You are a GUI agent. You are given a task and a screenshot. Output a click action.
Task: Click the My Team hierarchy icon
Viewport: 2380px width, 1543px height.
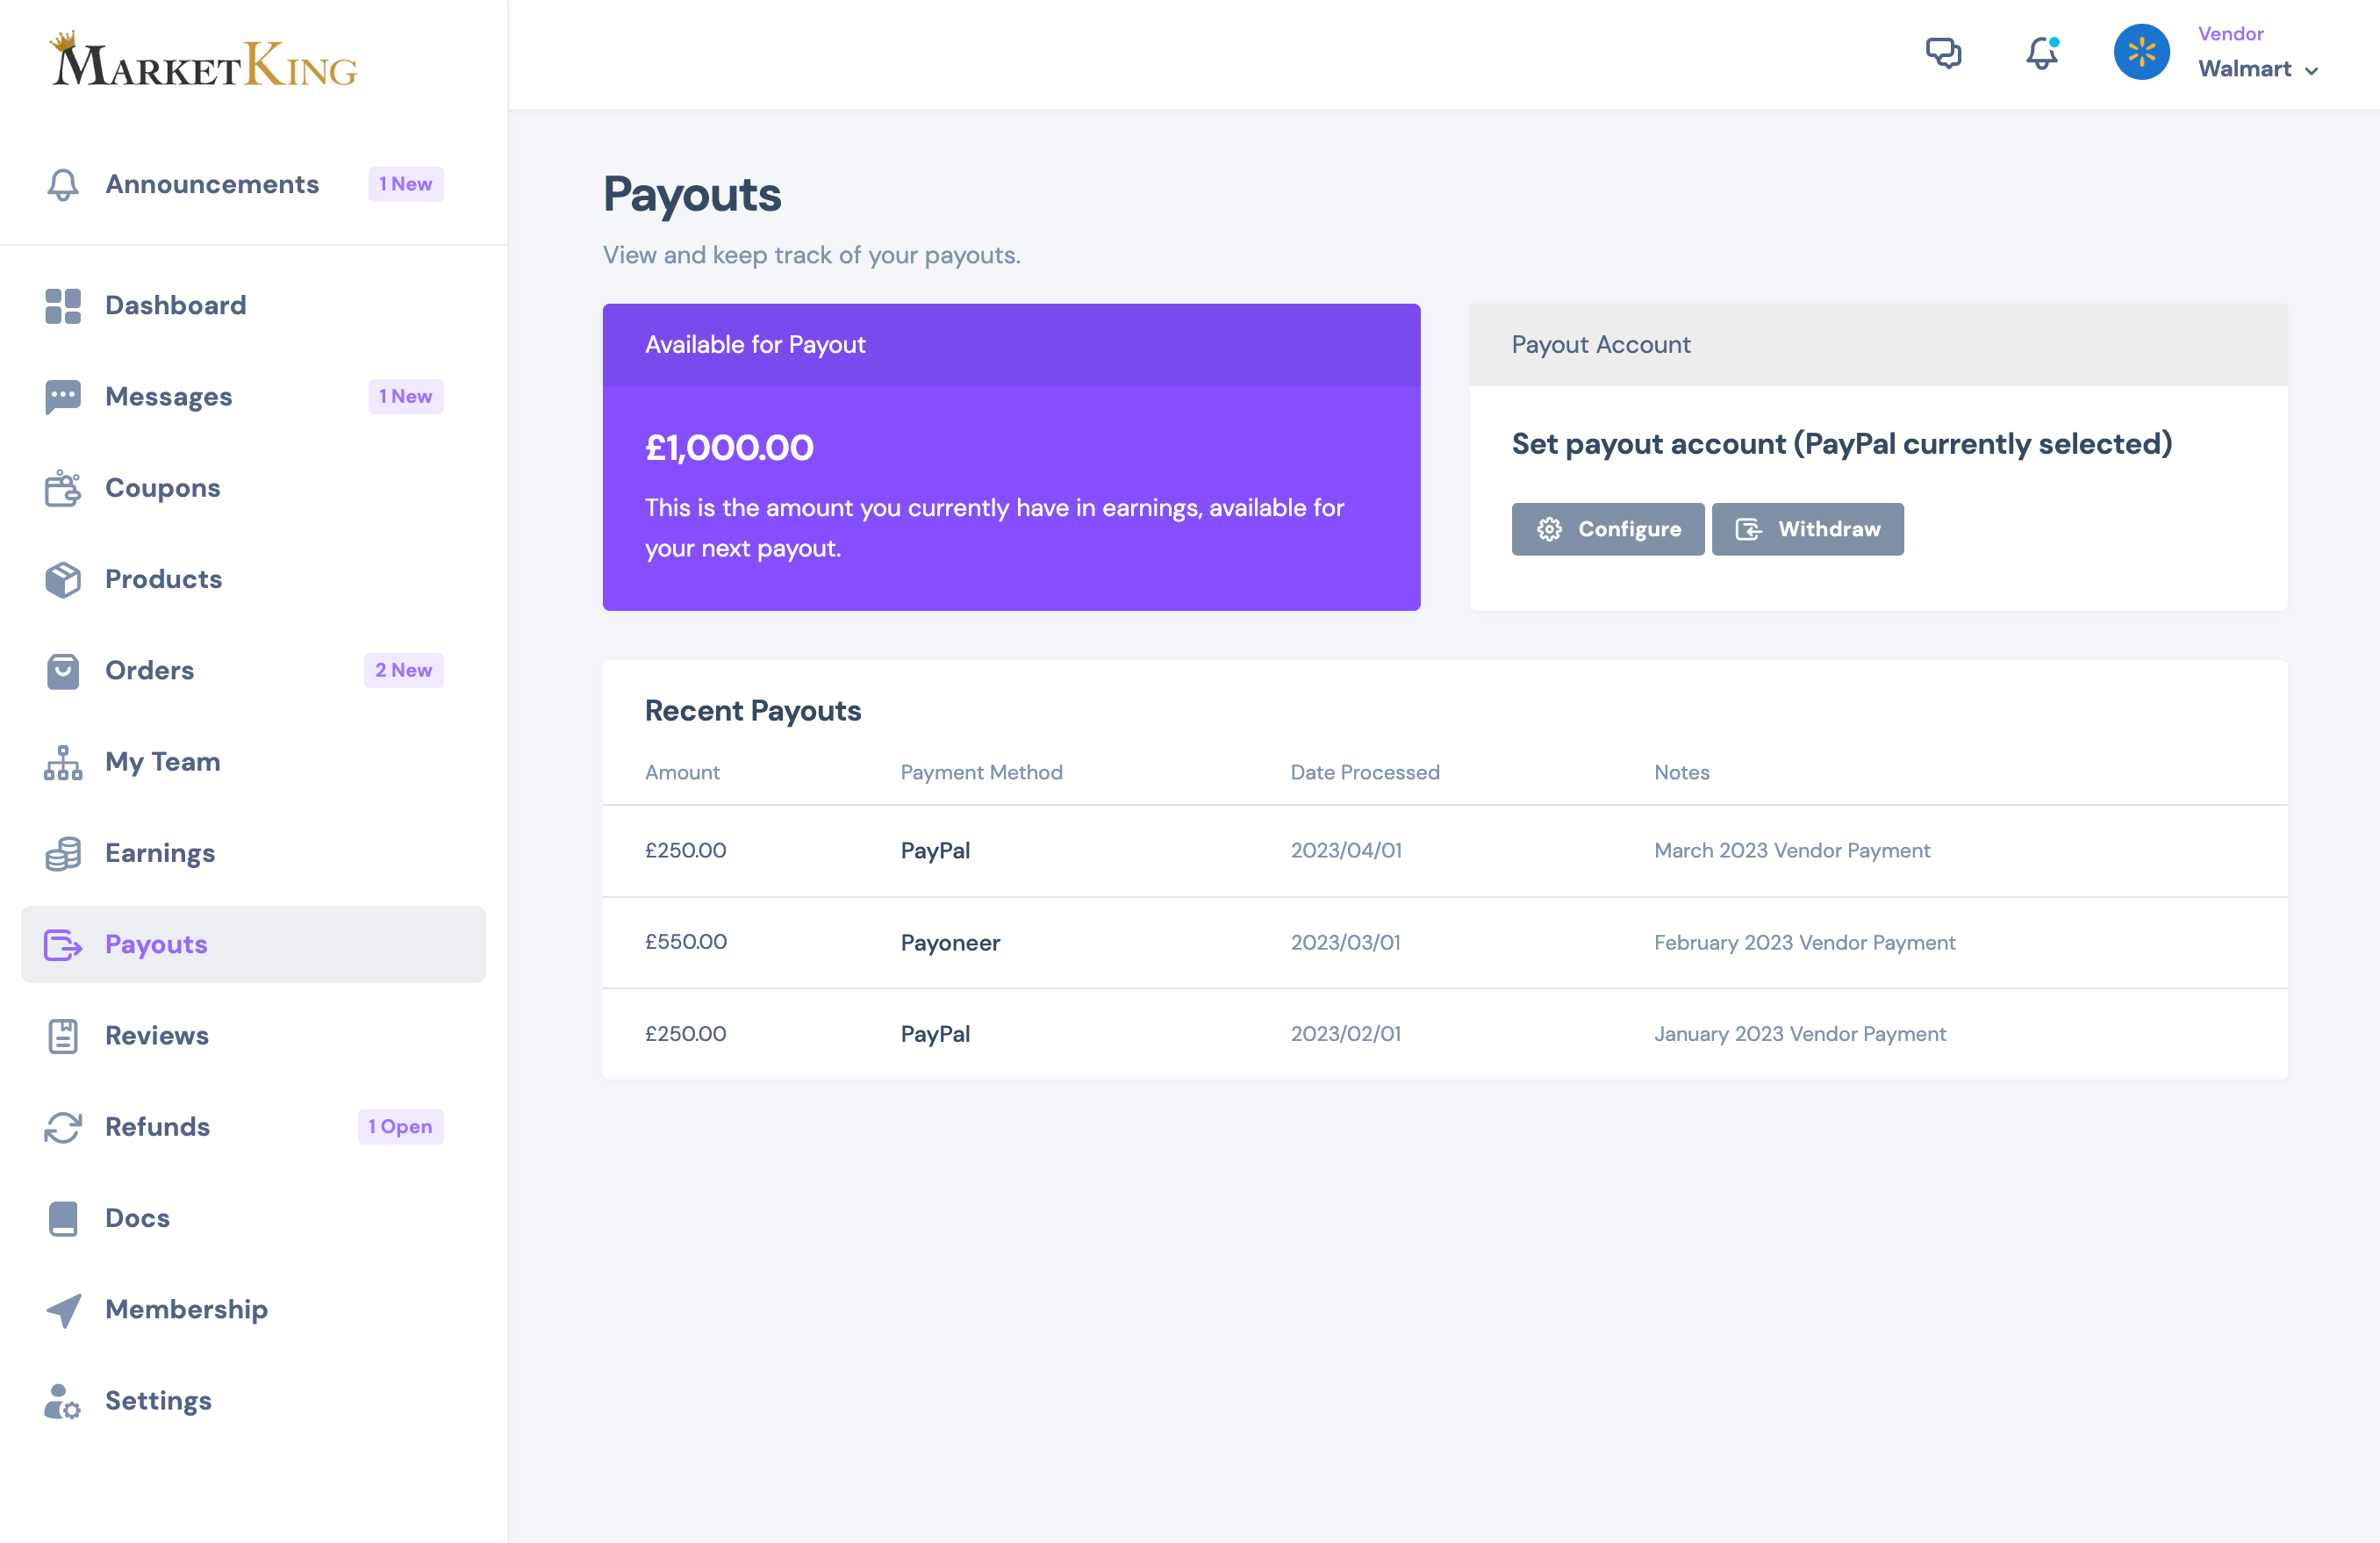click(x=62, y=762)
